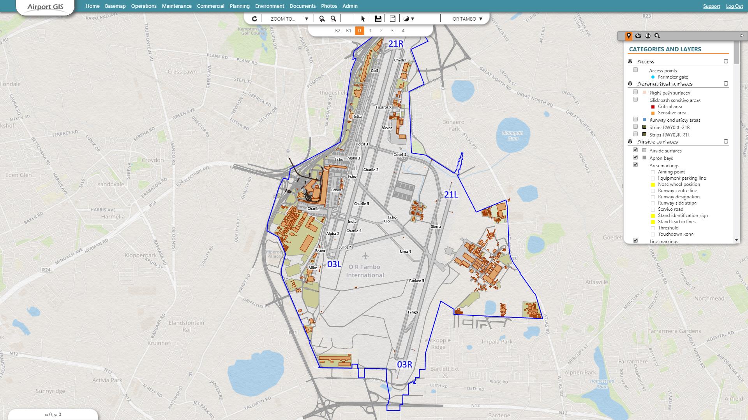Open the legend list icon
Screen dimensions: 748x420
pos(393,19)
